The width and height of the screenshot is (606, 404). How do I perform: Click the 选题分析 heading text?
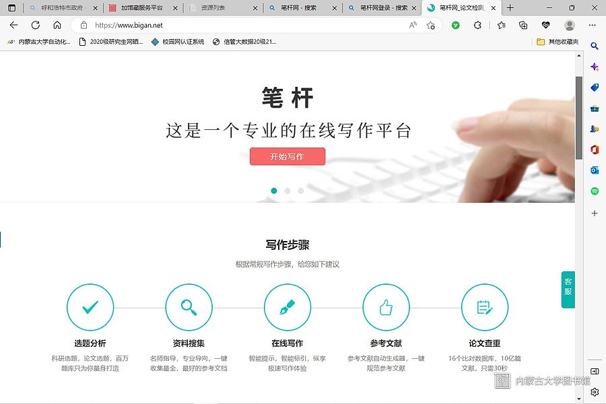(x=90, y=343)
